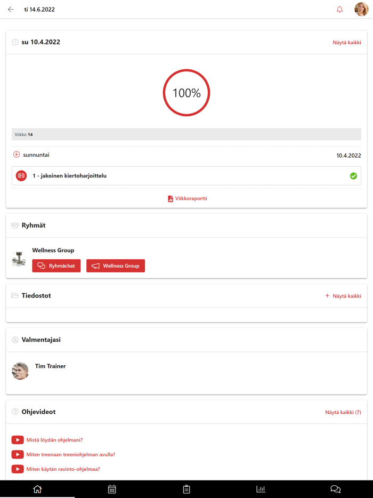Open the Viikkoraportti report link

(187, 198)
